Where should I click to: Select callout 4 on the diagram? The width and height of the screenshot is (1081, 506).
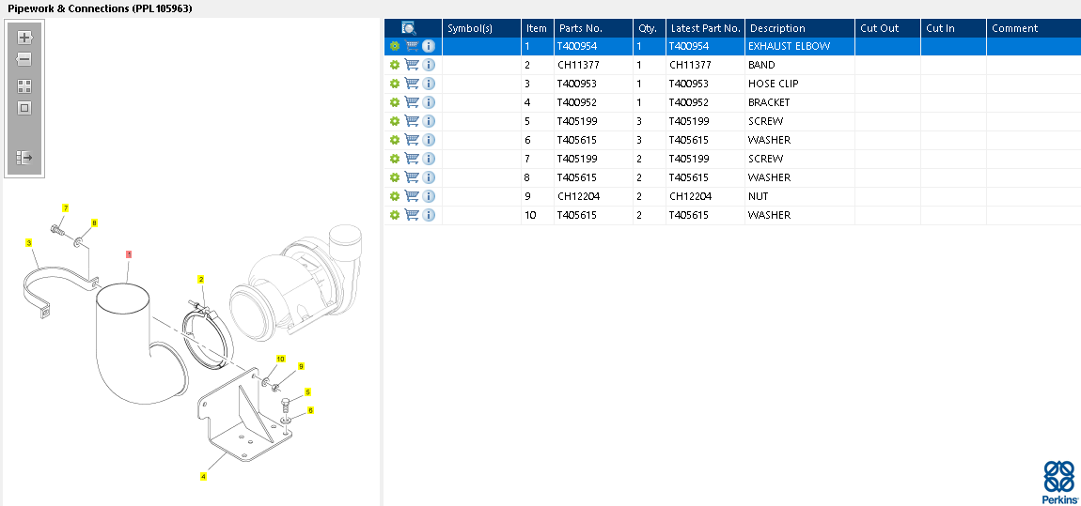pyautogui.click(x=203, y=476)
